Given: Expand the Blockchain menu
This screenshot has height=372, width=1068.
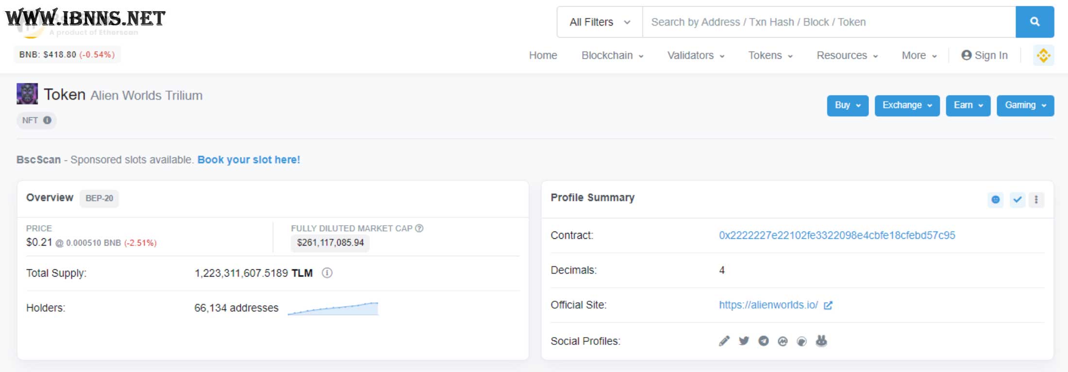Looking at the screenshot, I should click(613, 55).
